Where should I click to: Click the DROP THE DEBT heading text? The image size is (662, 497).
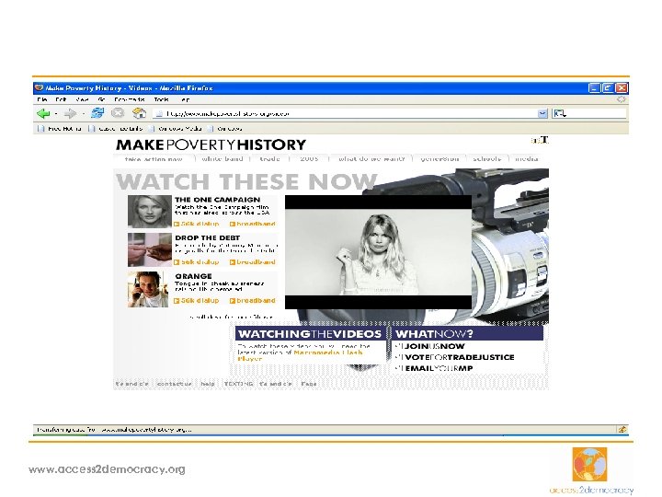(x=207, y=238)
